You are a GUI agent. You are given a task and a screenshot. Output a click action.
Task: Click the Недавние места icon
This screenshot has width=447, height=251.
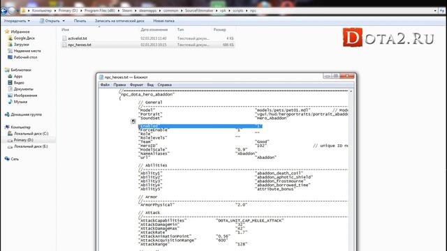[10, 51]
